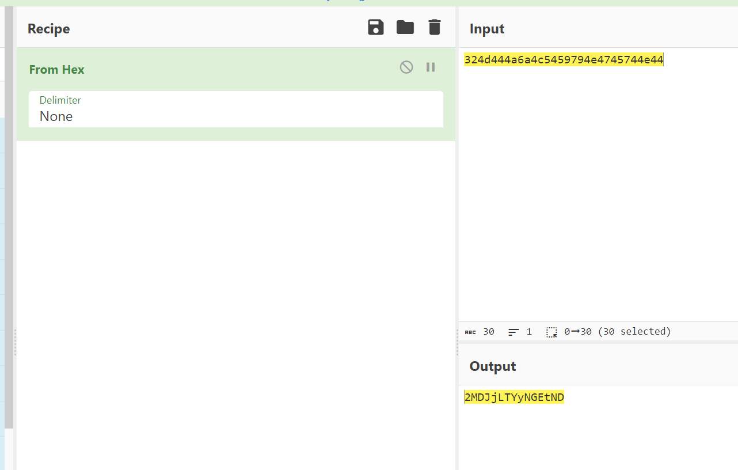
Task: Click the Output panel heading
Action: pos(493,366)
